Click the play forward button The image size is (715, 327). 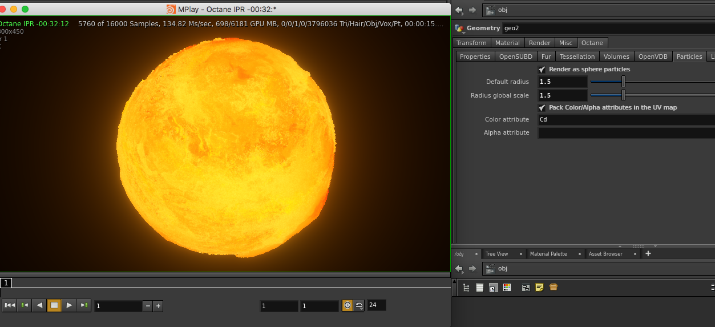click(69, 305)
